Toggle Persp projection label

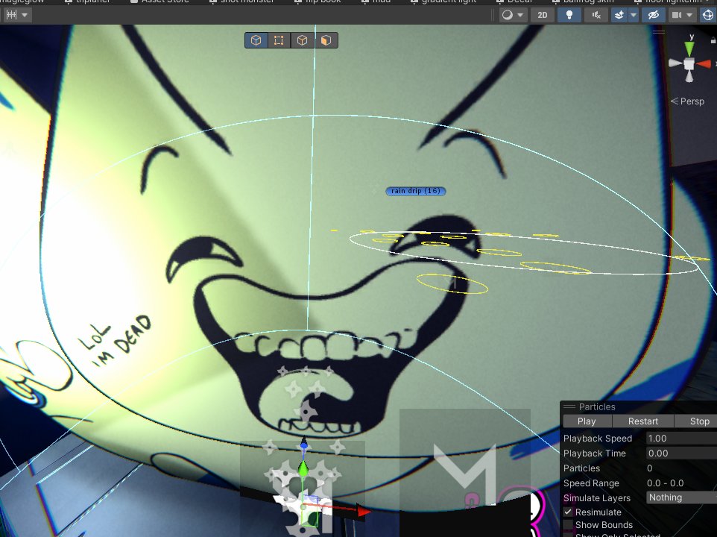[687, 101]
